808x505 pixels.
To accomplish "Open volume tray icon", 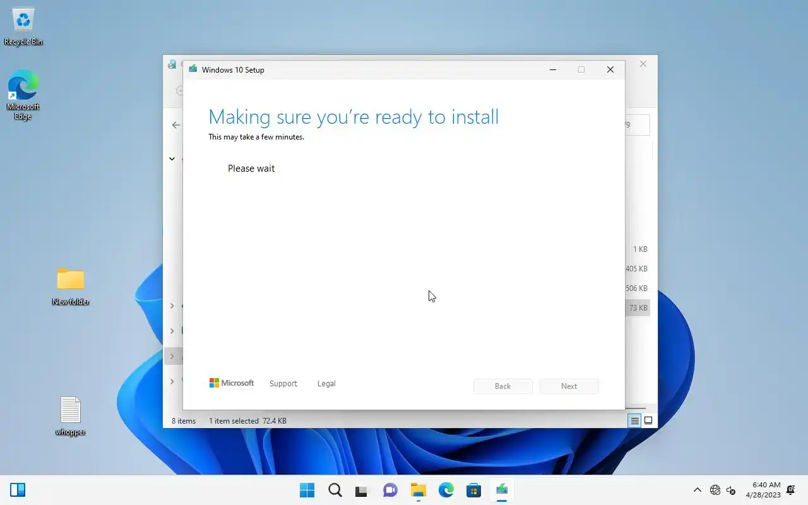I will [x=731, y=490].
